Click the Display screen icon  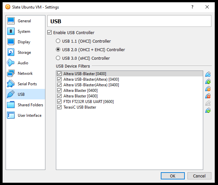click(x=11, y=42)
